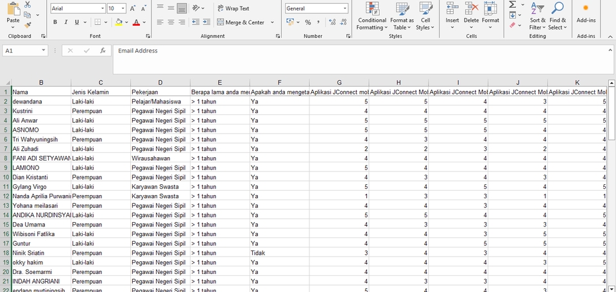Open the fill color dropdown arrow

126,22
